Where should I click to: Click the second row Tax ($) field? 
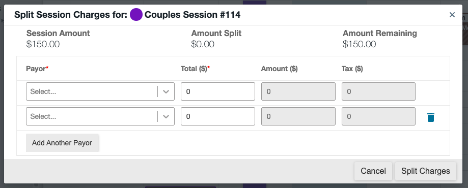point(378,116)
